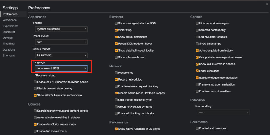Enable the Preserve log checkbox

coord(116,73)
